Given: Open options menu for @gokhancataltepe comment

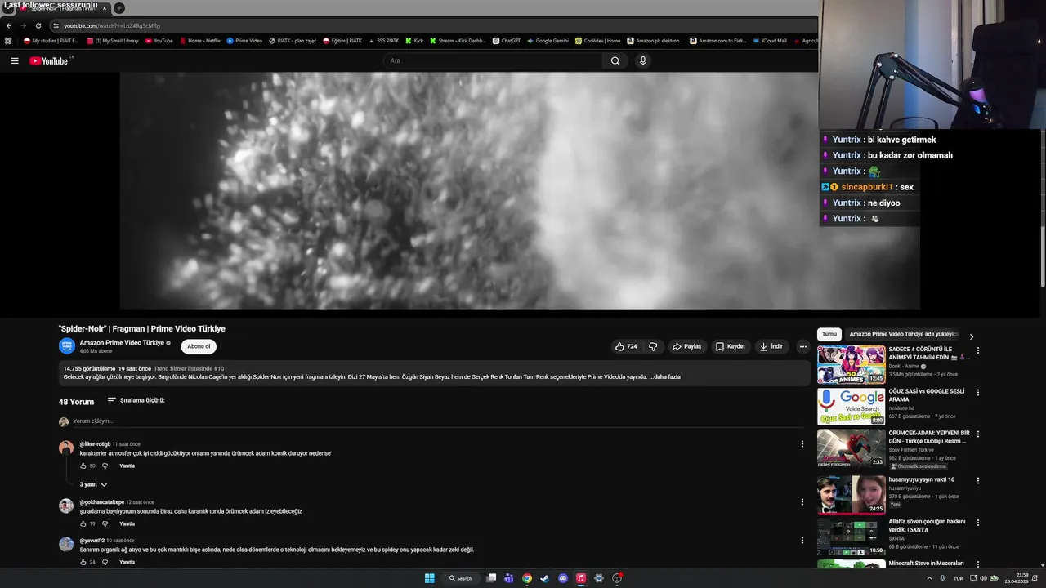Looking at the screenshot, I should 802,502.
